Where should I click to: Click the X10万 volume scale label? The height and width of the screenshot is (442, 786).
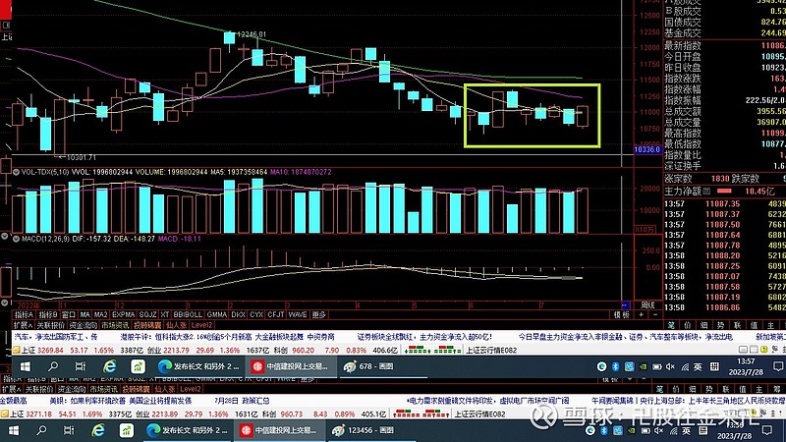click(646, 230)
